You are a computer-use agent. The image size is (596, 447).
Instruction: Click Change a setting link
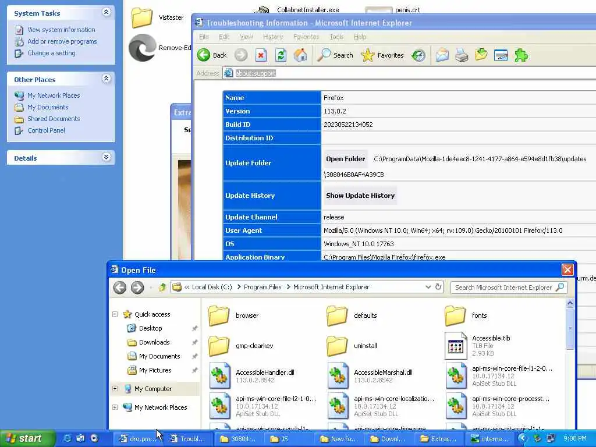[51, 53]
